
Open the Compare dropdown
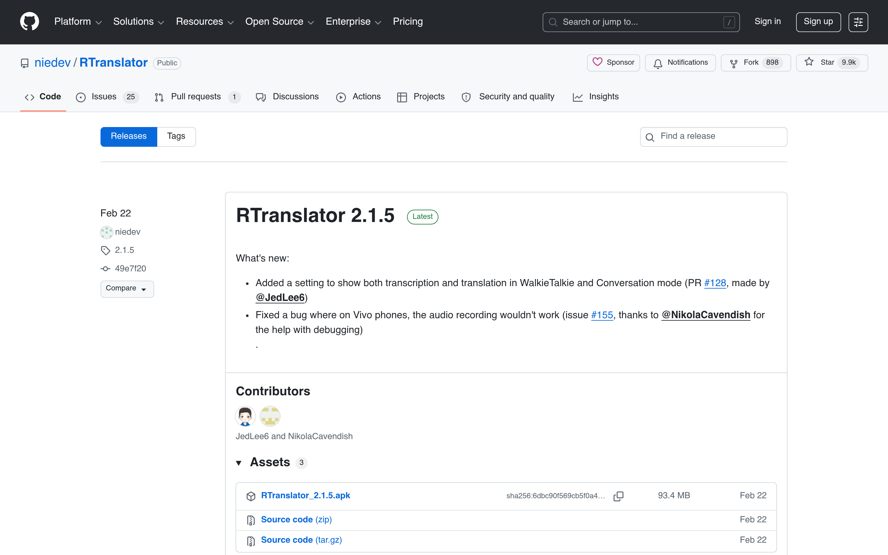pyautogui.click(x=127, y=289)
